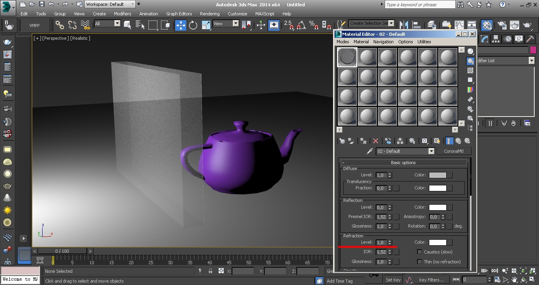Viewport: 539px width, 285px height.
Task: Activate the Select and Scale tool
Action: pyautogui.click(x=206, y=25)
